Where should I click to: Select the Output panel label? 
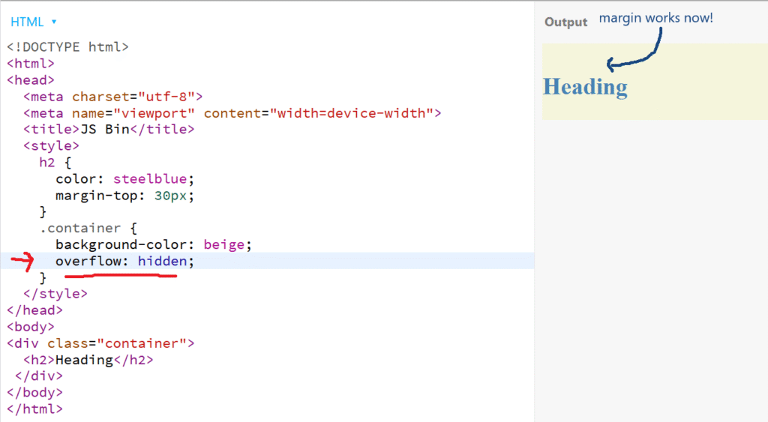coord(565,22)
